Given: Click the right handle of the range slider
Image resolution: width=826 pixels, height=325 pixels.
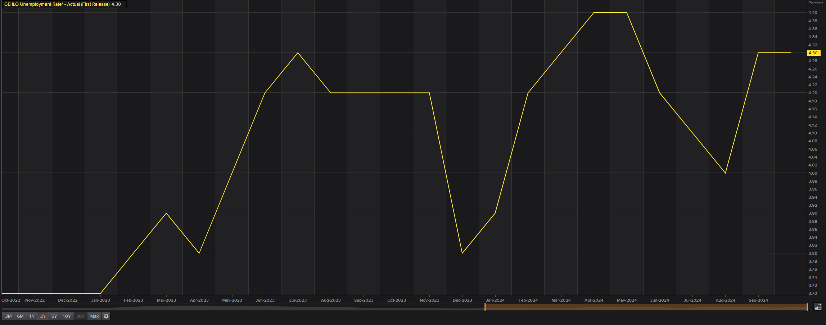Looking at the screenshot, I should (x=807, y=307).
